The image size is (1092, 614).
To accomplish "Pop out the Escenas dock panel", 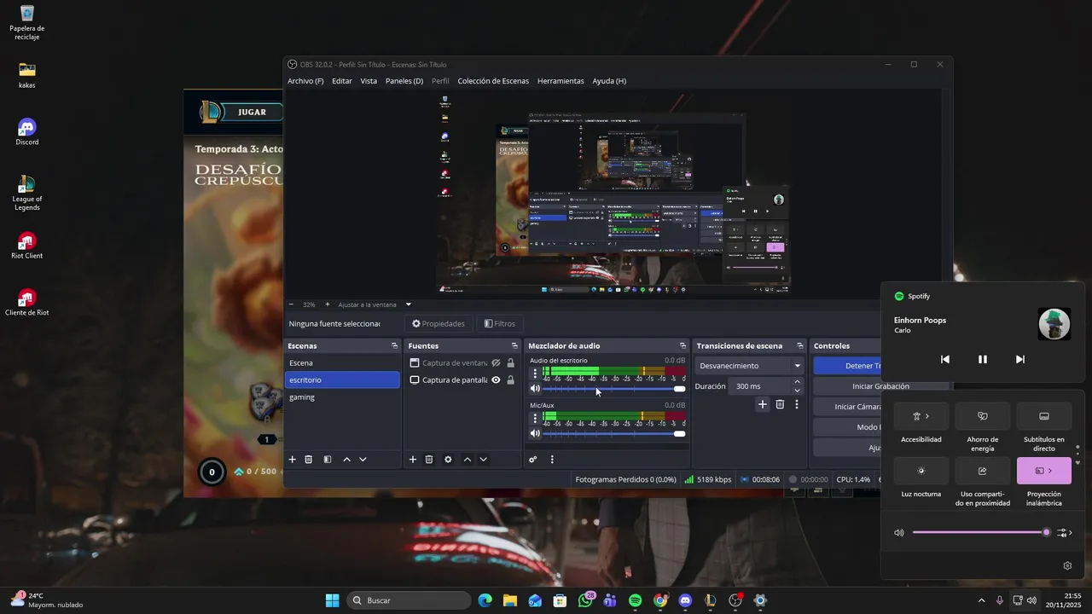I will tap(394, 345).
